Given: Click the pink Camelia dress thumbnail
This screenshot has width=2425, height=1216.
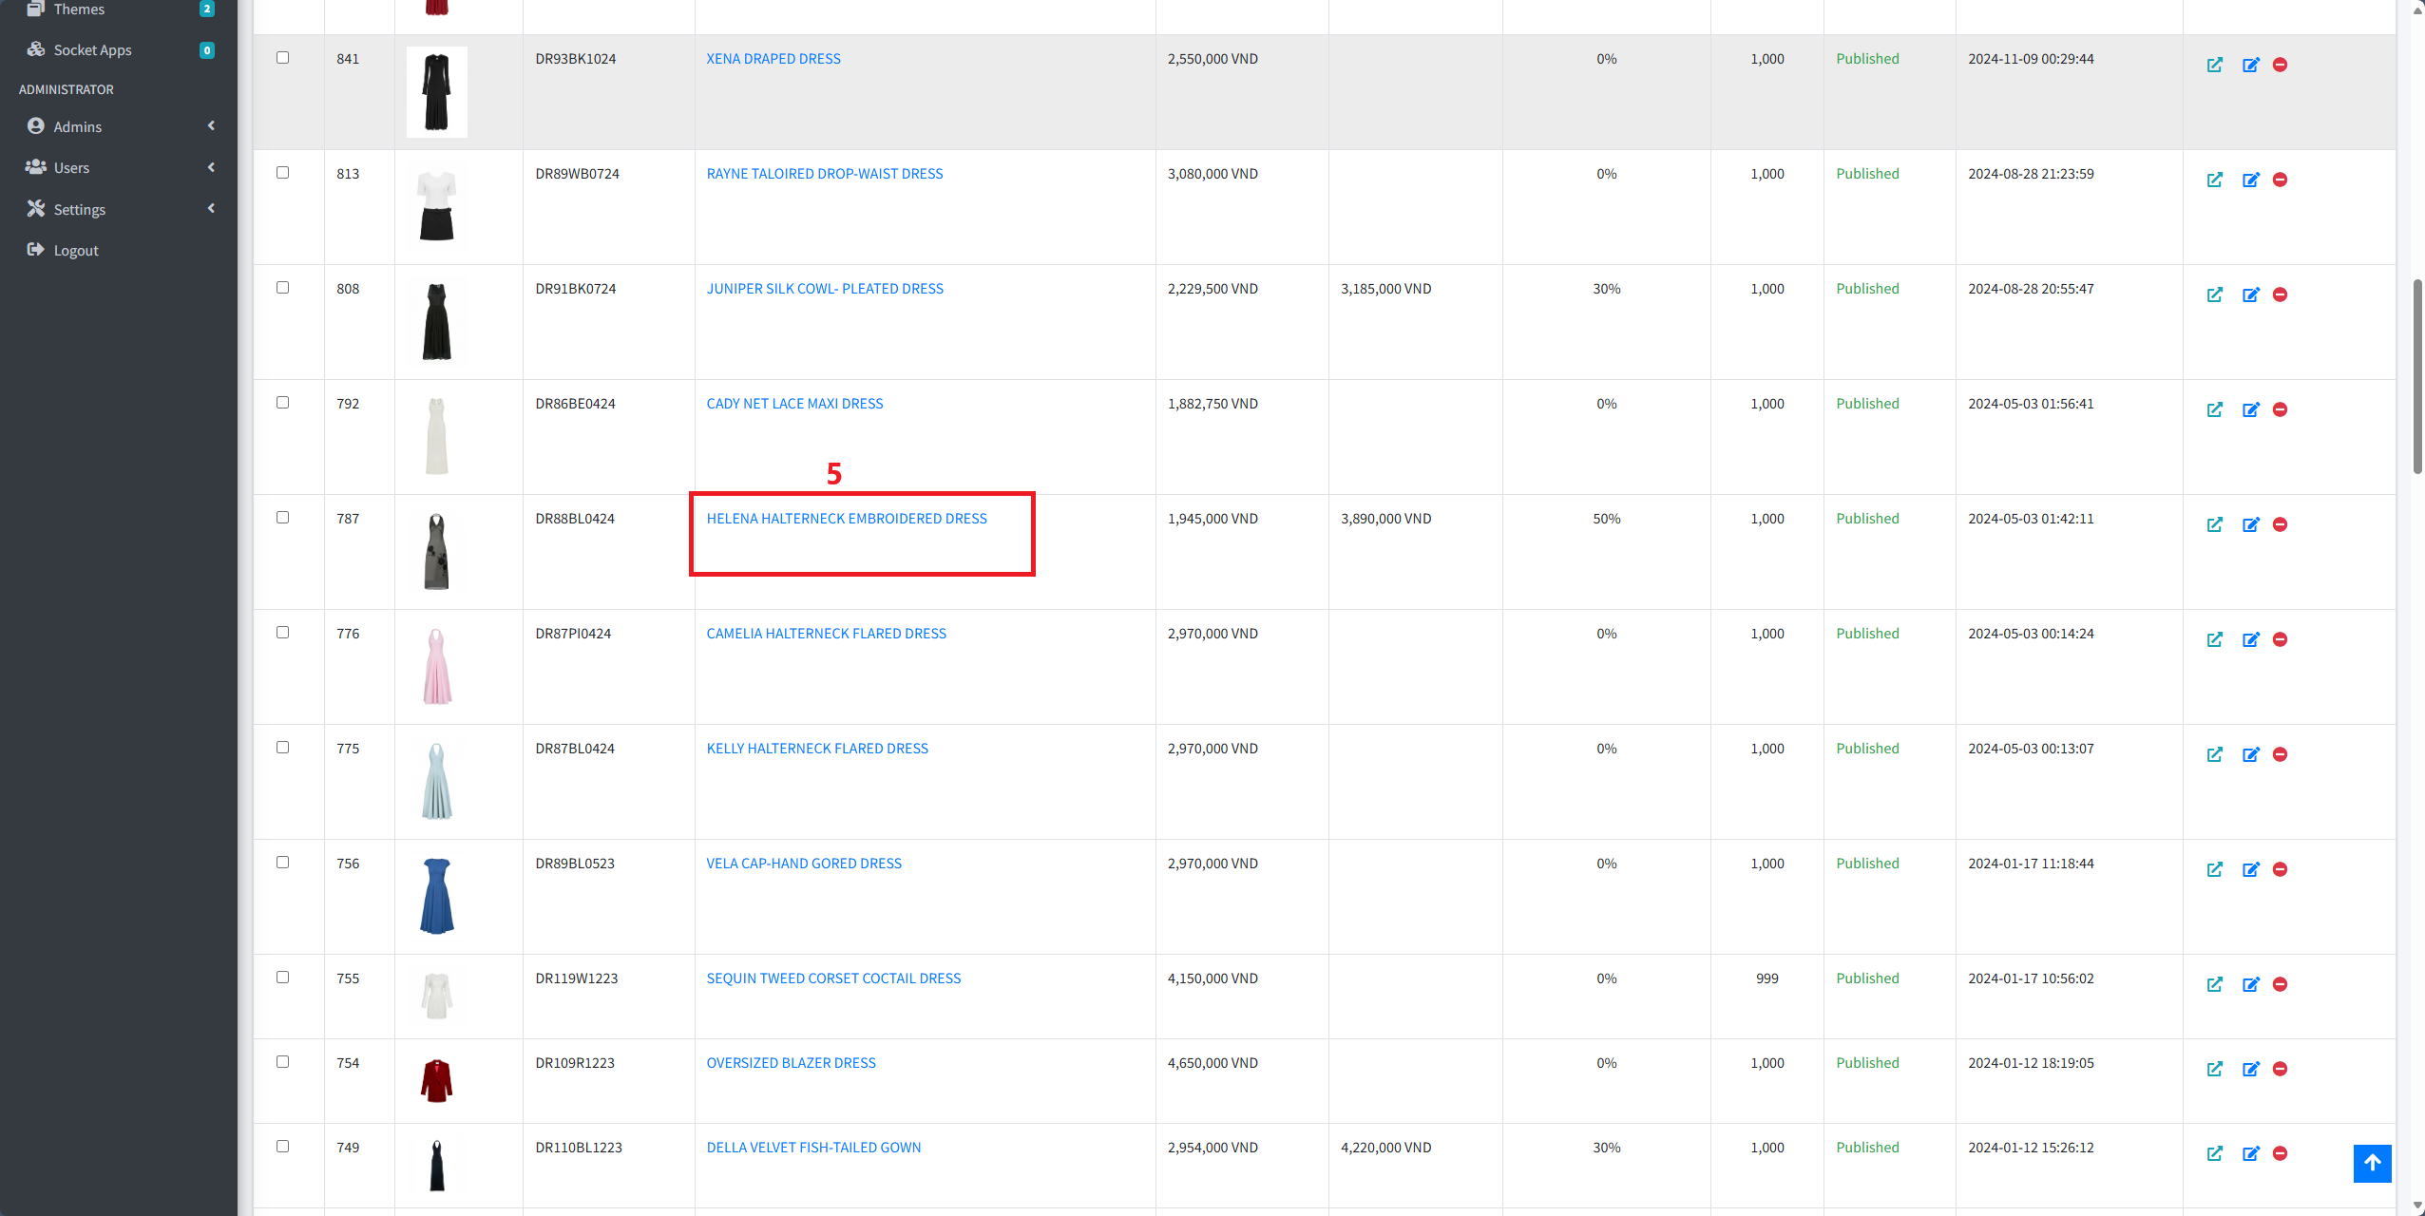Looking at the screenshot, I should pos(437,666).
